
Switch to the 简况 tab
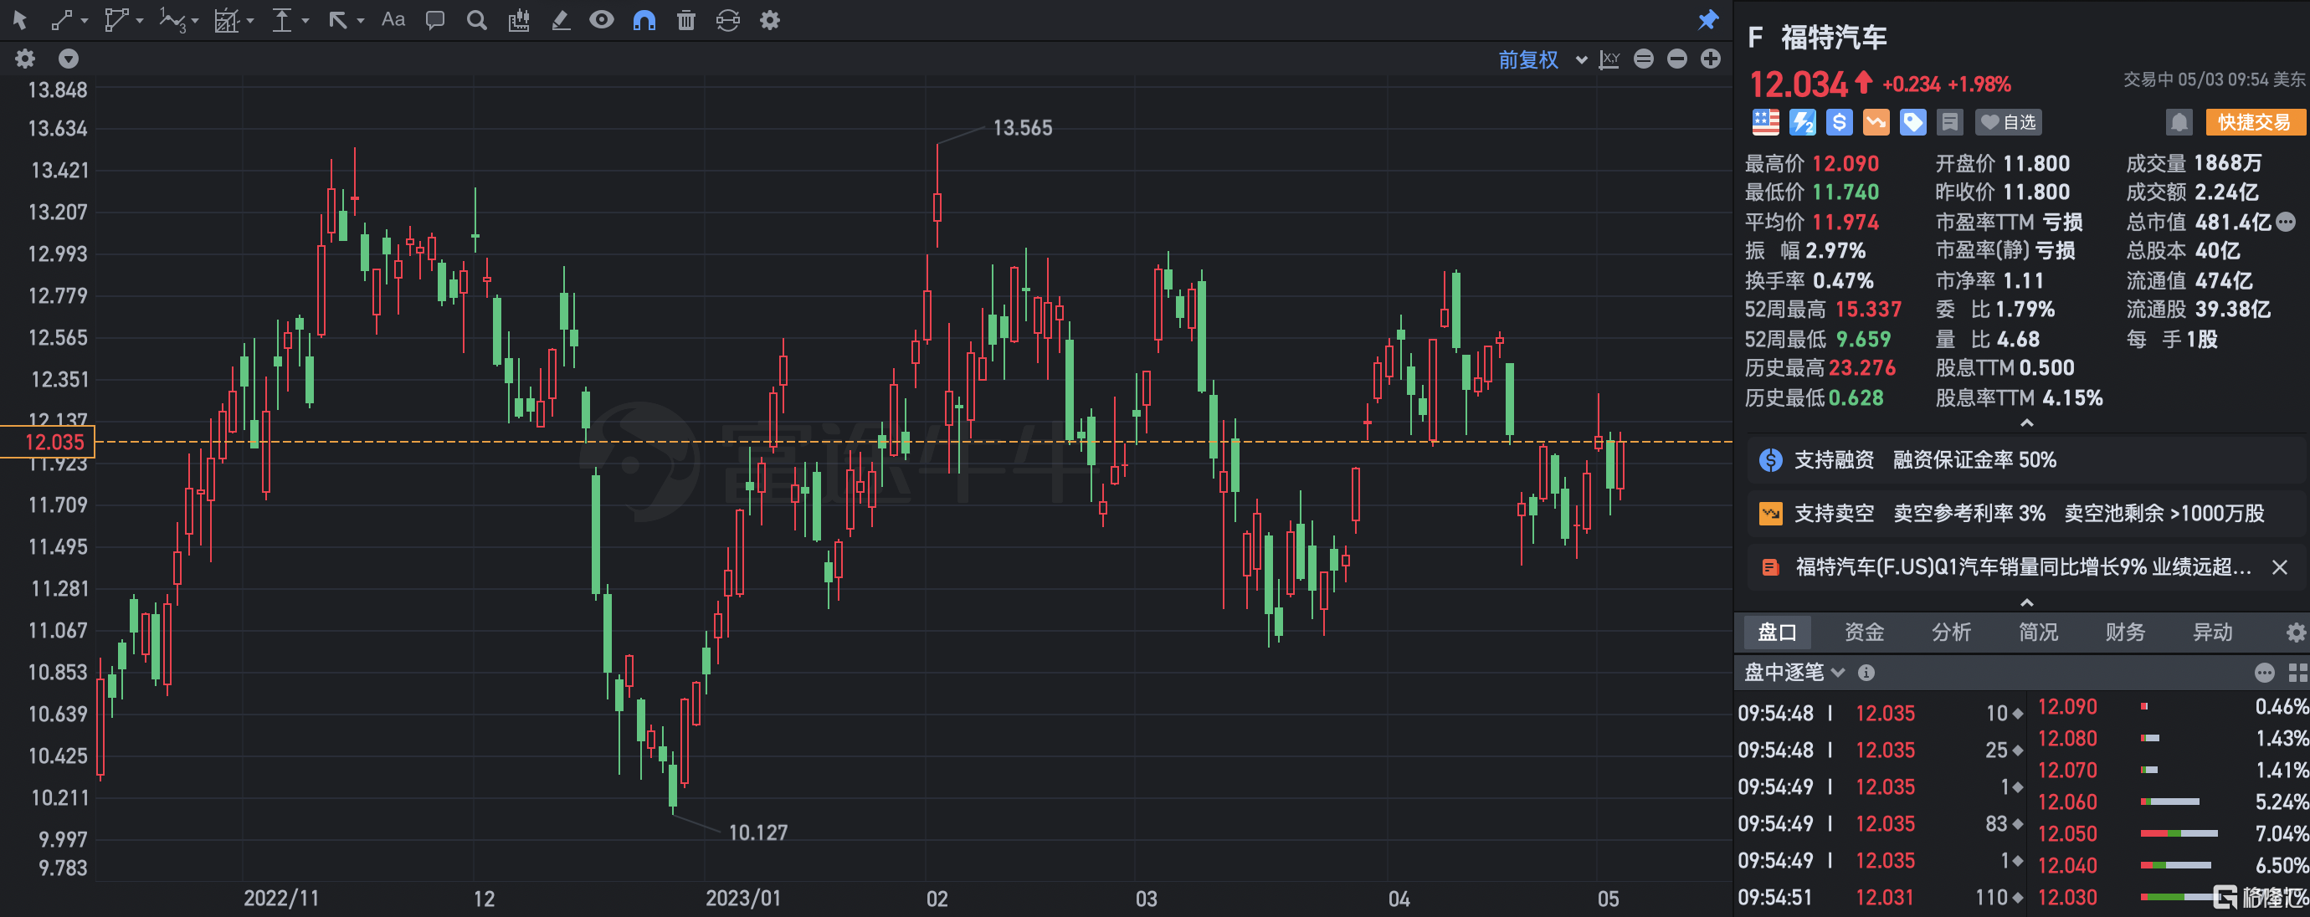tap(2037, 632)
